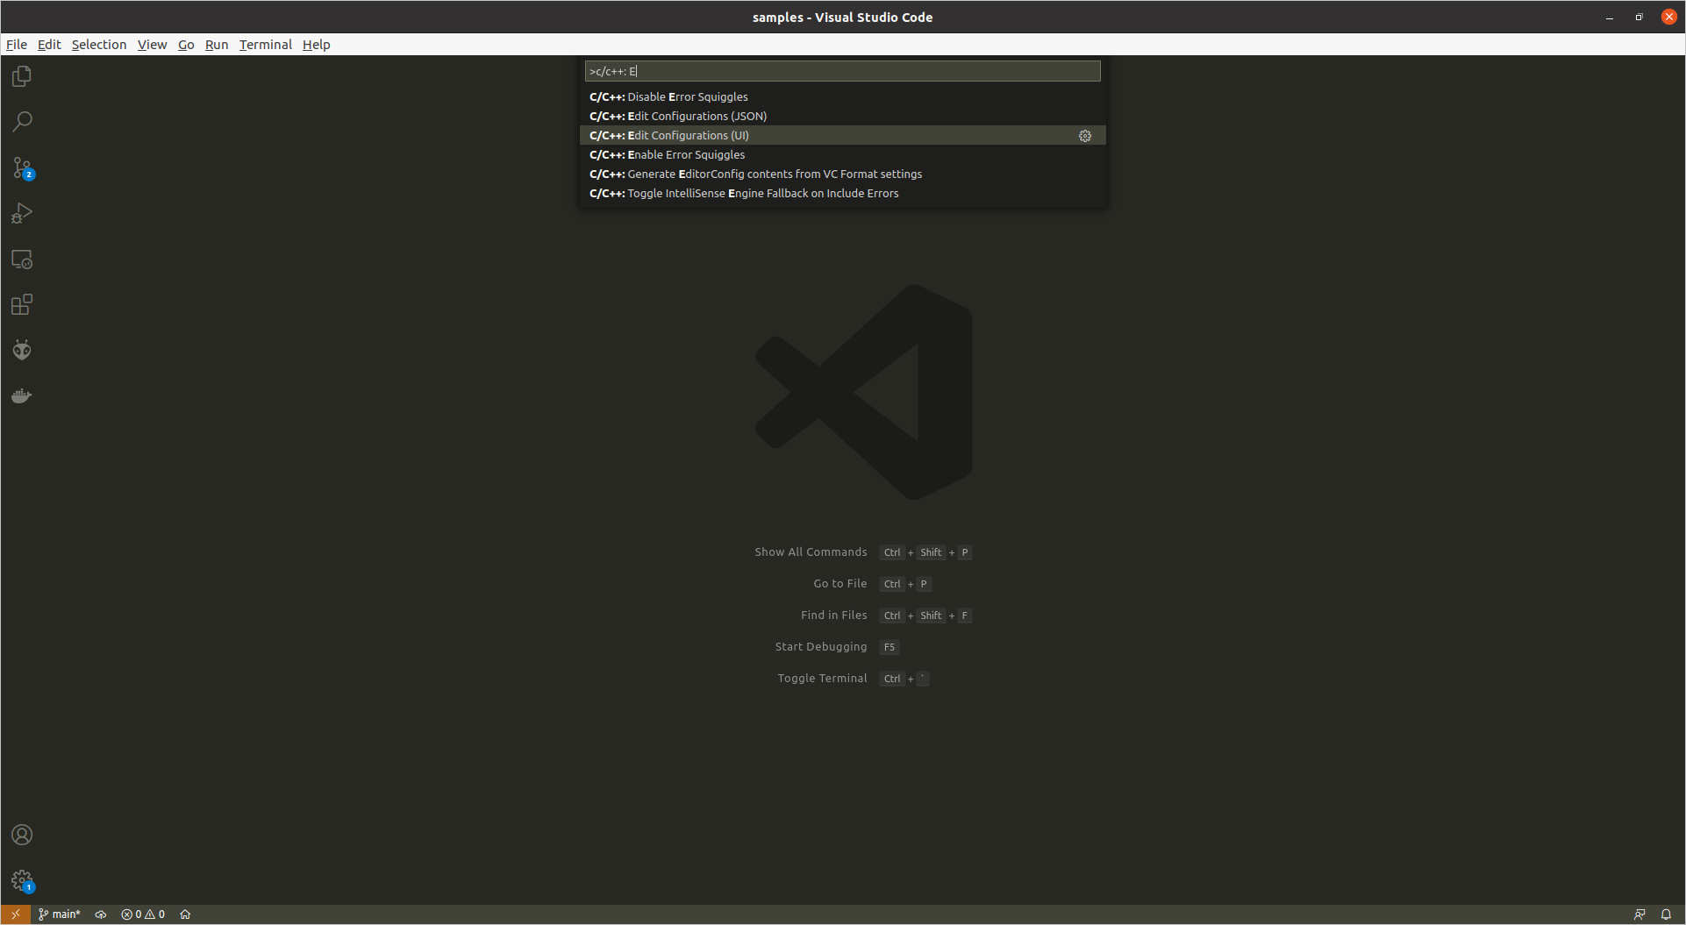Open the Search view icon
The height and width of the screenshot is (925, 1686).
(22, 122)
